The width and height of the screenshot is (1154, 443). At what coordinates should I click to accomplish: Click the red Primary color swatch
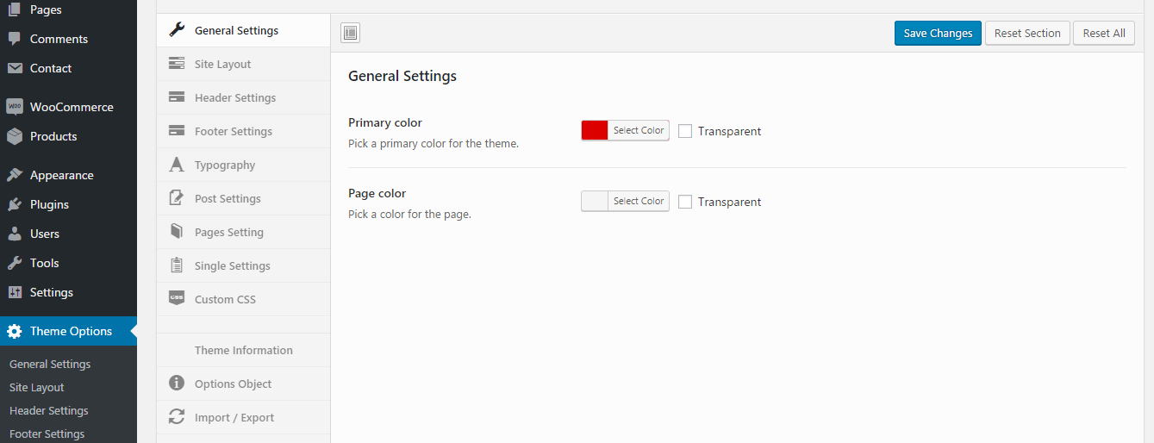(x=595, y=130)
